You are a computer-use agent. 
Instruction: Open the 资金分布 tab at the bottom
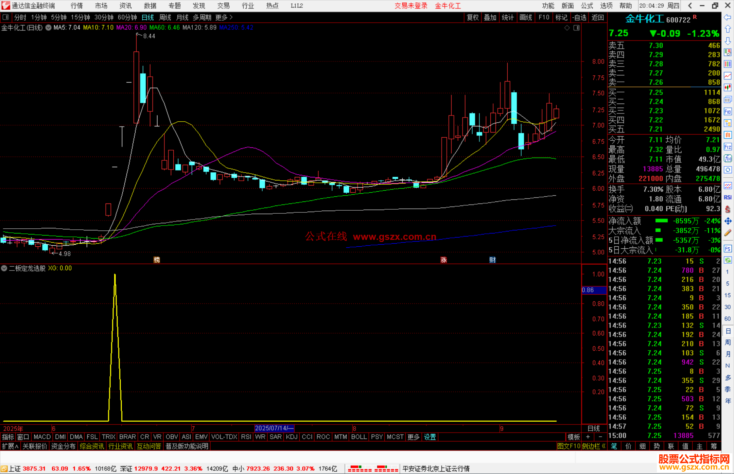pyautogui.click(x=63, y=446)
